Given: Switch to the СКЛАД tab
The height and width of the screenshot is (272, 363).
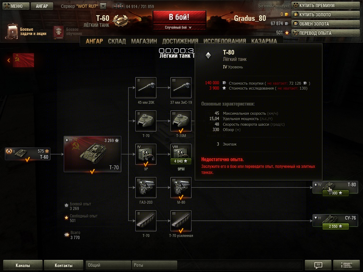Looking at the screenshot, I should [x=117, y=41].
